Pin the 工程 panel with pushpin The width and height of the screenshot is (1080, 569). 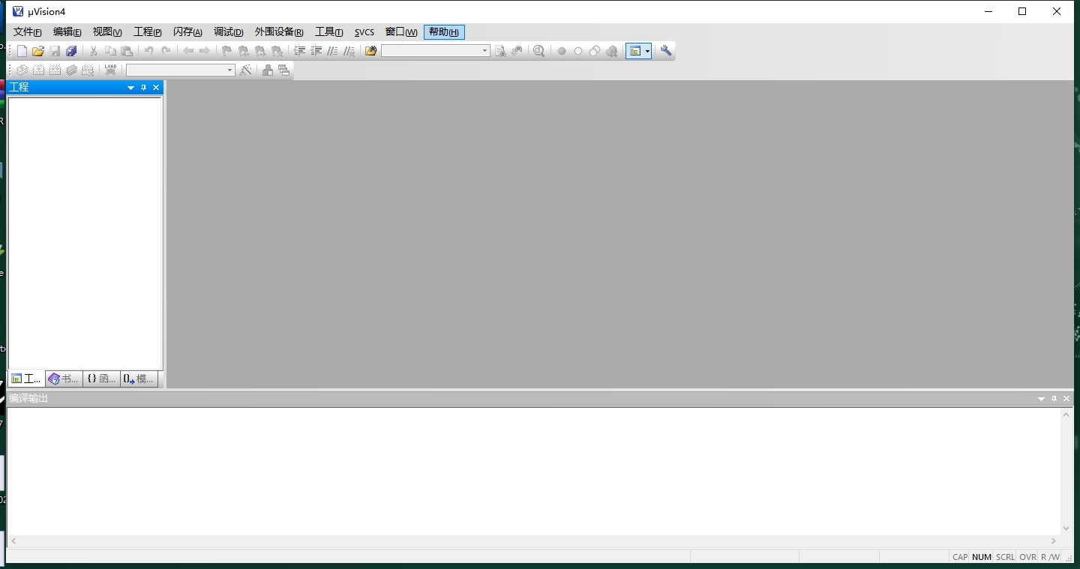[x=144, y=88]
